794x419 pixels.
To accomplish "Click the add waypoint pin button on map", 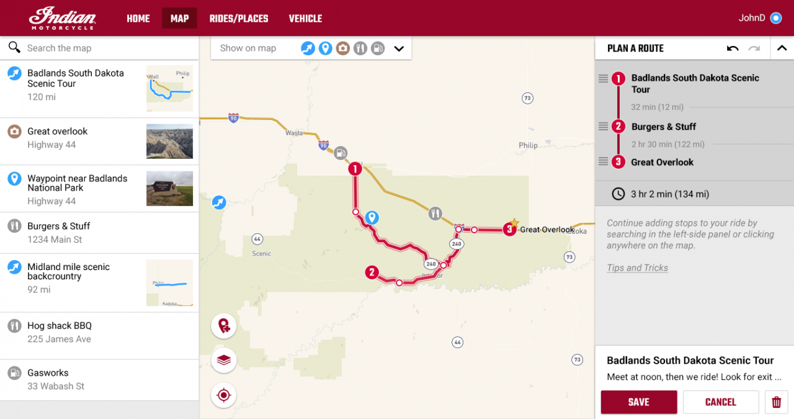I will point(224,326).
